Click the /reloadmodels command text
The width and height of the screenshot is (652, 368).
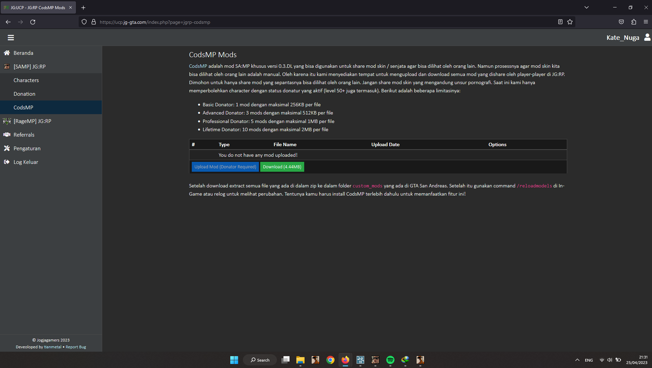(x=534, y=186)
